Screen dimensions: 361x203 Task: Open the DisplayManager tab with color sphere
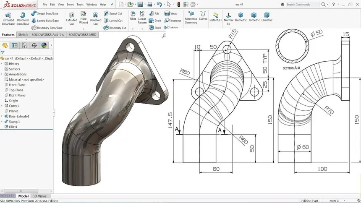tap(44, 45)
